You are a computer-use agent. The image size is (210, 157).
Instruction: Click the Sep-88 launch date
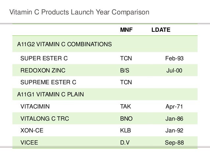(174, 143)
